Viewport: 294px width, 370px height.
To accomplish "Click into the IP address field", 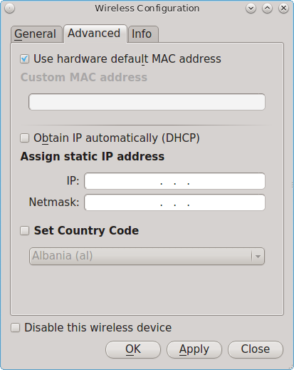I will point(174,181).
